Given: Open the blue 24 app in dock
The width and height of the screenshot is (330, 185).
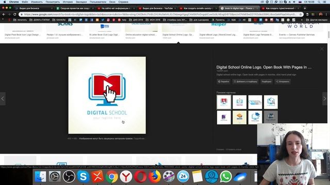Looking at the screenshot, I should point(183,176).
